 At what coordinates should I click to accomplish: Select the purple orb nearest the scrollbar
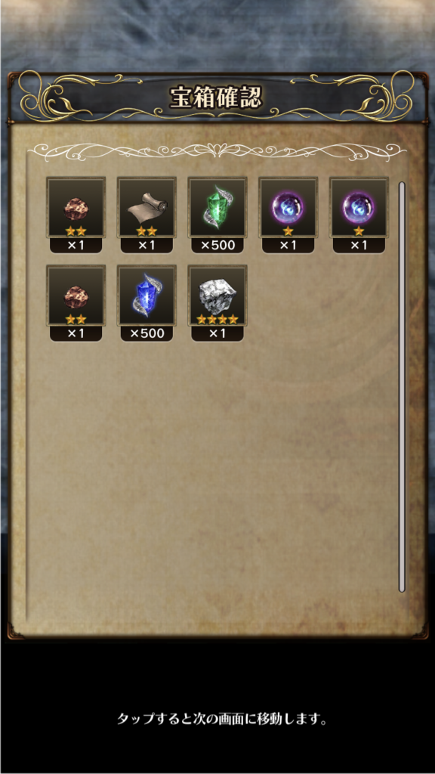[359, 207]
